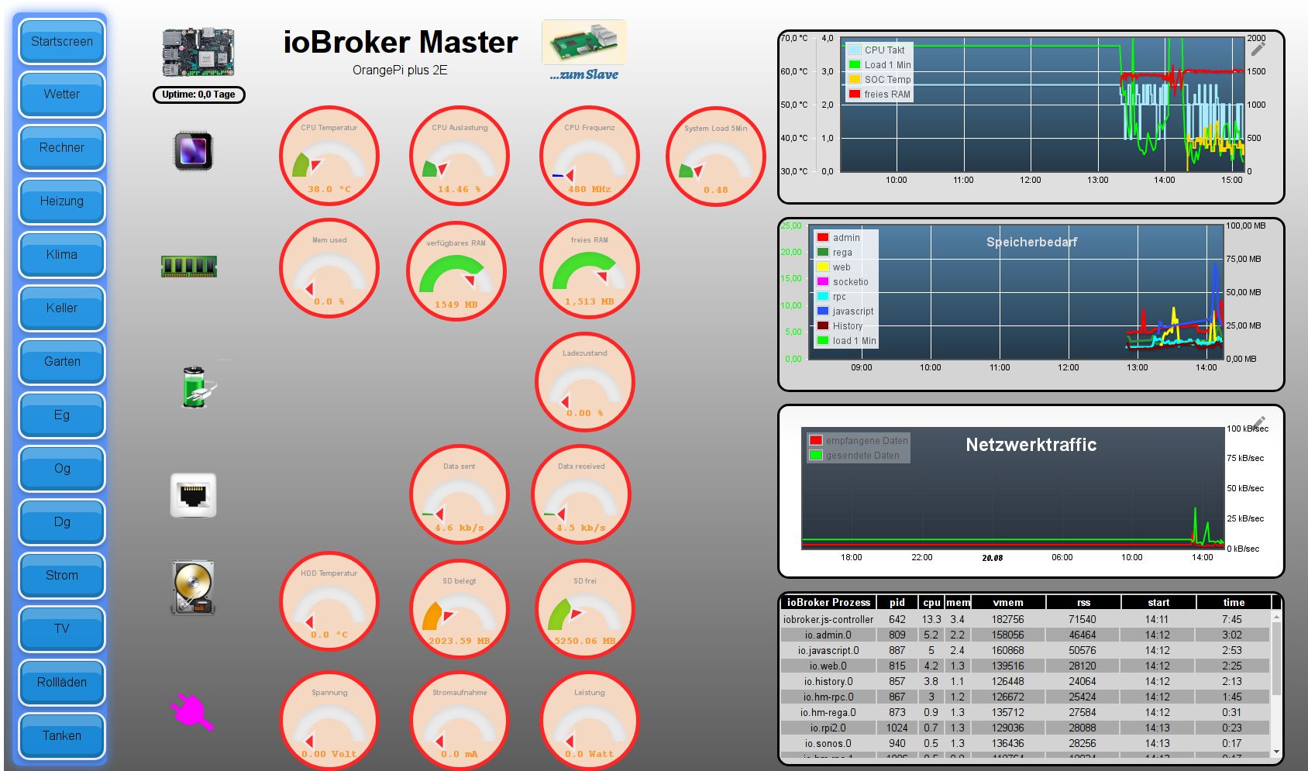Sort process table by cpu column
1308x771 pixels.
point(931,602)
